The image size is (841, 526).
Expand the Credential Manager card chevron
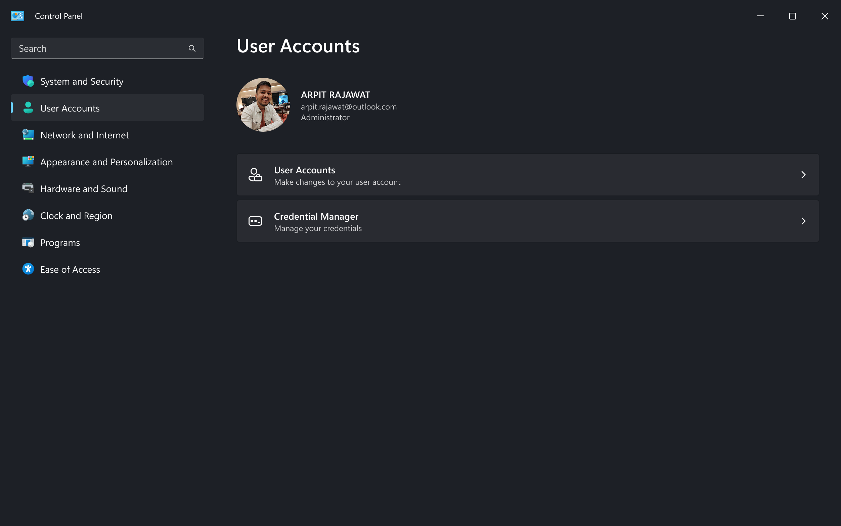pyautogui.click(x=803, y=221)
